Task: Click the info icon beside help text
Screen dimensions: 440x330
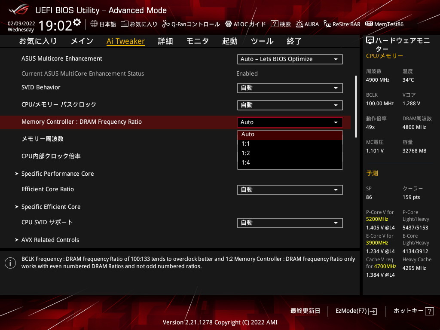Action: [10, 263]
